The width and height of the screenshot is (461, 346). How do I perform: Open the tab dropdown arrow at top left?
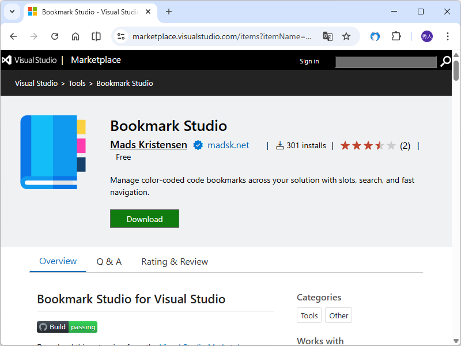pos(12,12)
